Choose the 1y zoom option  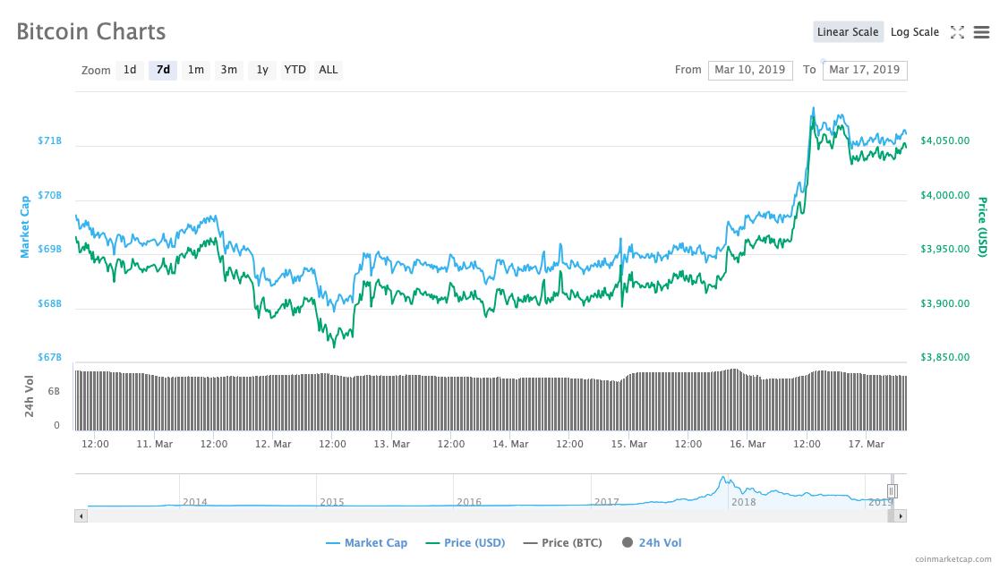click(x=261, y=70)
